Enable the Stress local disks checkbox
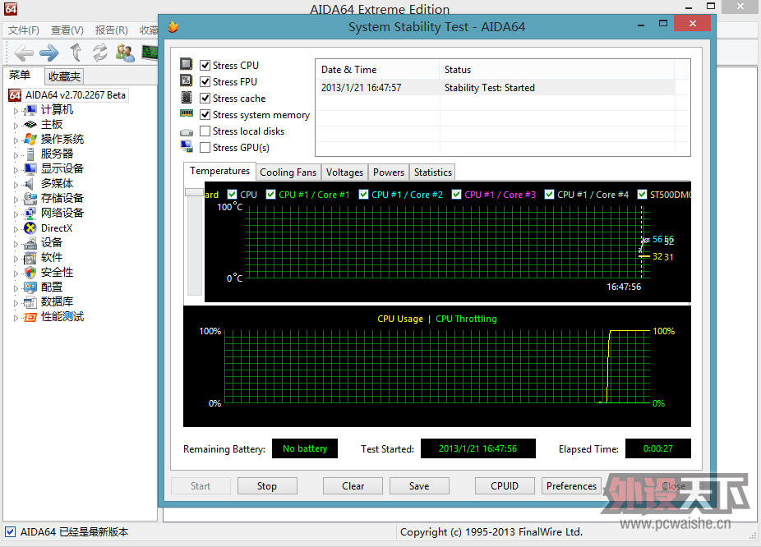This screenshot has width=761, height=547. click(x=205, y=131)
